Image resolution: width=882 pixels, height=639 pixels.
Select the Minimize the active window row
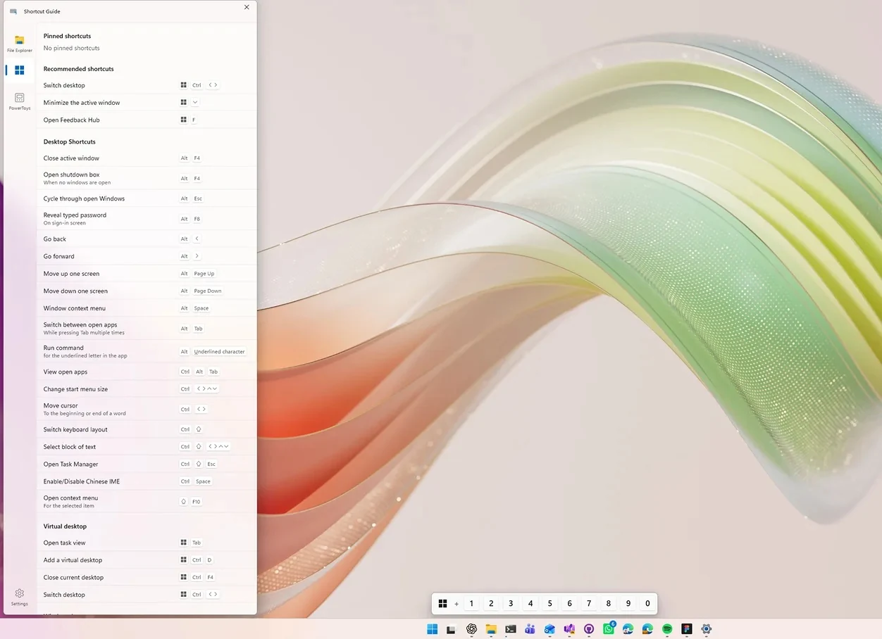point(147,103)
